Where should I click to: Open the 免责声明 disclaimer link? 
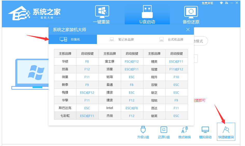[207, 3]
